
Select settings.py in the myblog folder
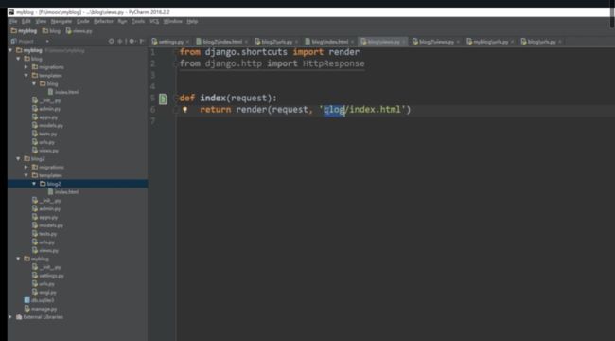point(48,276)
